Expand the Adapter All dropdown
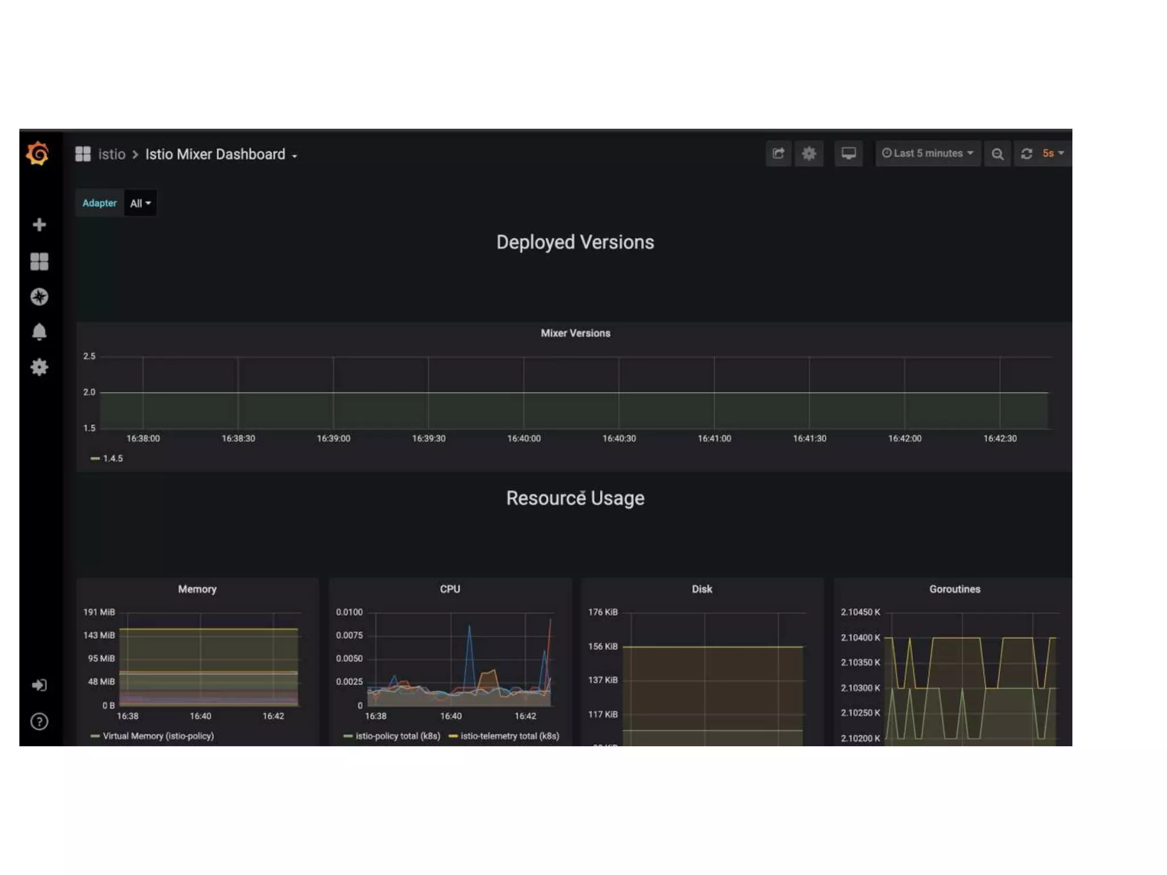1167x875 pixels. 140,203
